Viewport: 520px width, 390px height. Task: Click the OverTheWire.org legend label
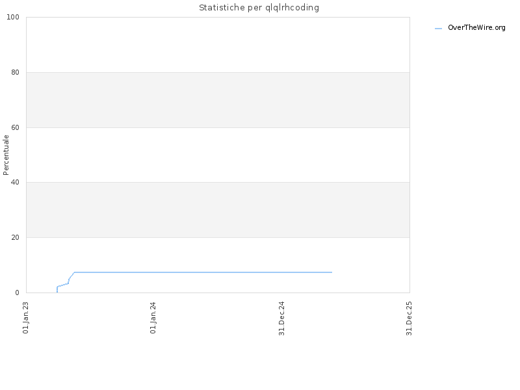(476, 27)
